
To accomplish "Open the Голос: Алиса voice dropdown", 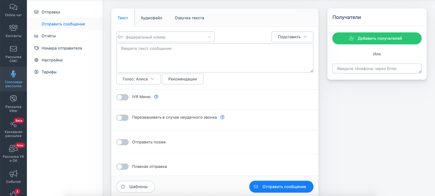I will [138, 79].
